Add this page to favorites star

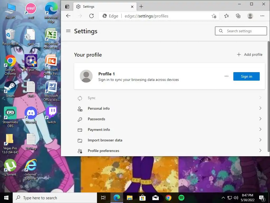(214, 16)
